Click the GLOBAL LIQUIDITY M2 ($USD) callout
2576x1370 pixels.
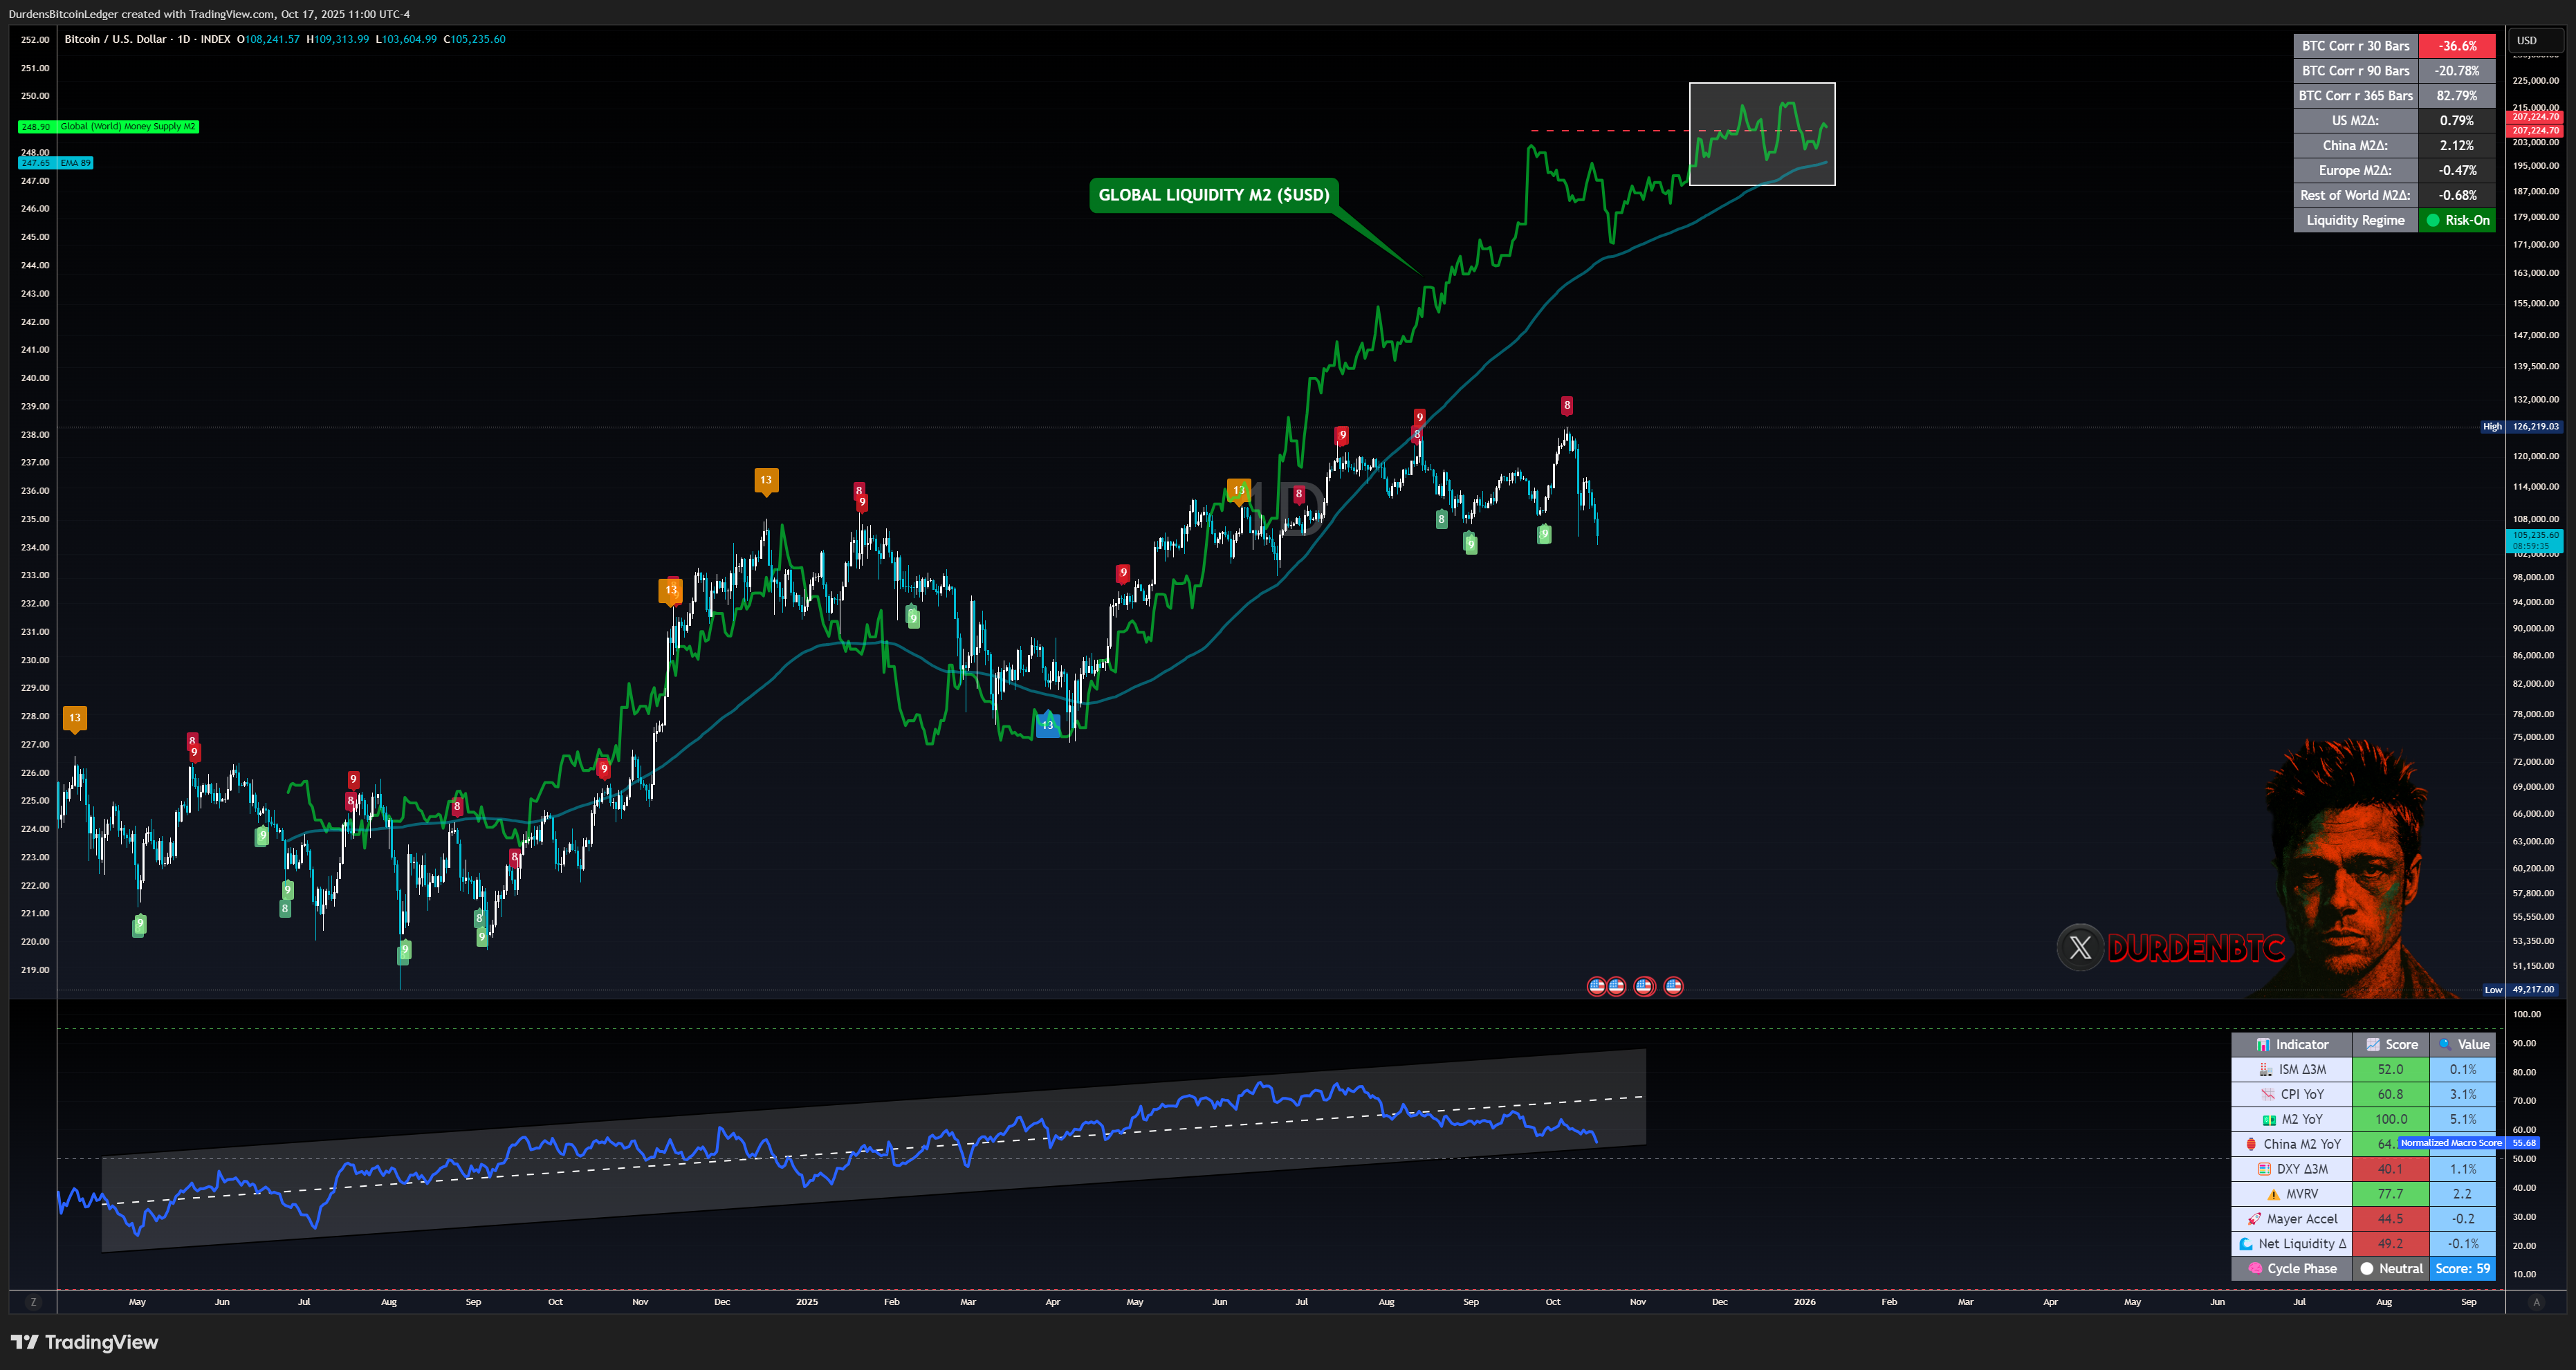click(1213, 195)
